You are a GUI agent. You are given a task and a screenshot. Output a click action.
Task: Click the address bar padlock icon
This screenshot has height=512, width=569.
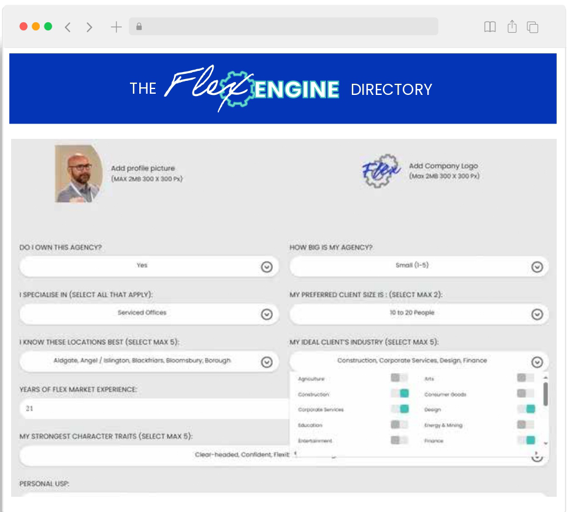pos(139,26)
